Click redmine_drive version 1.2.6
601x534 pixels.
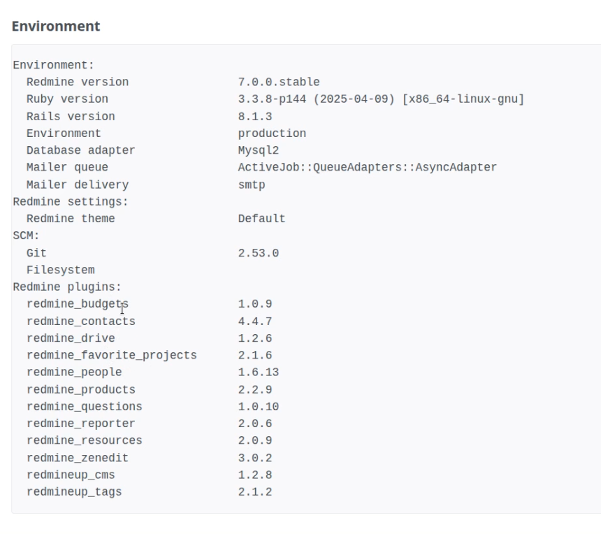(x=255, y=338)
